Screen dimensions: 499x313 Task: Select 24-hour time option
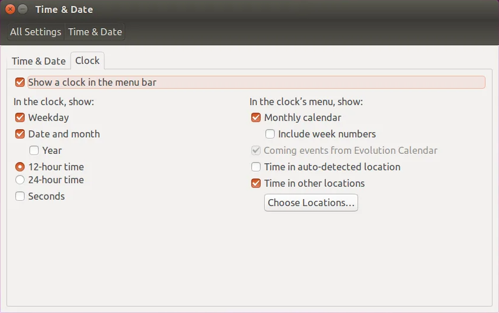point(20,180)
